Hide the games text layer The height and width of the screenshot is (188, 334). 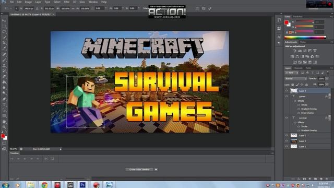pos(287,96)
